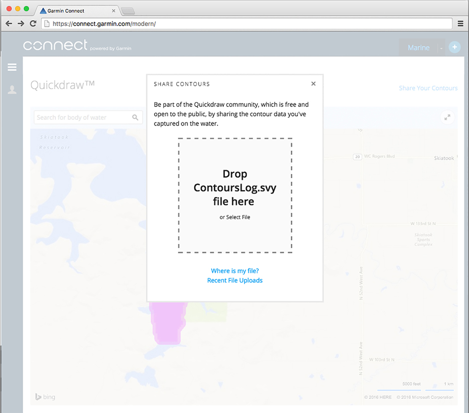The width and height of the screenshot is (469, 413).
Task: Click the Drop ContoursLog.svy file area
Action: coord(235,195)
